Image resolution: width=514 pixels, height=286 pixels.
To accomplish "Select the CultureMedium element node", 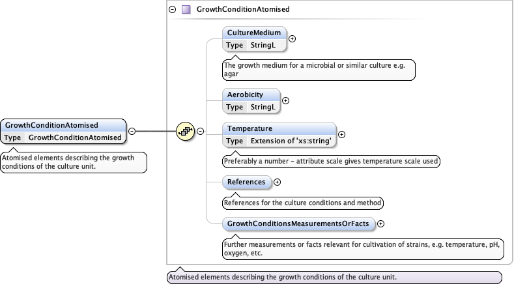I will coord(253,33).
